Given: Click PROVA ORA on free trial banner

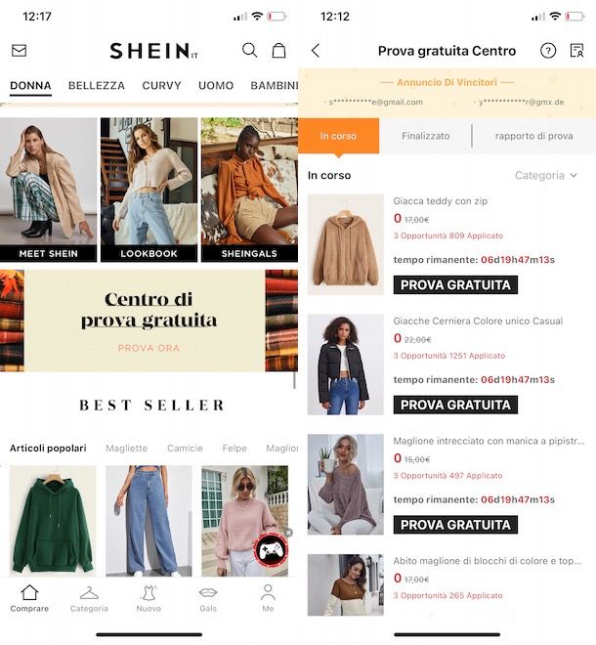Looking at the screenshot, I should (149, 348).
